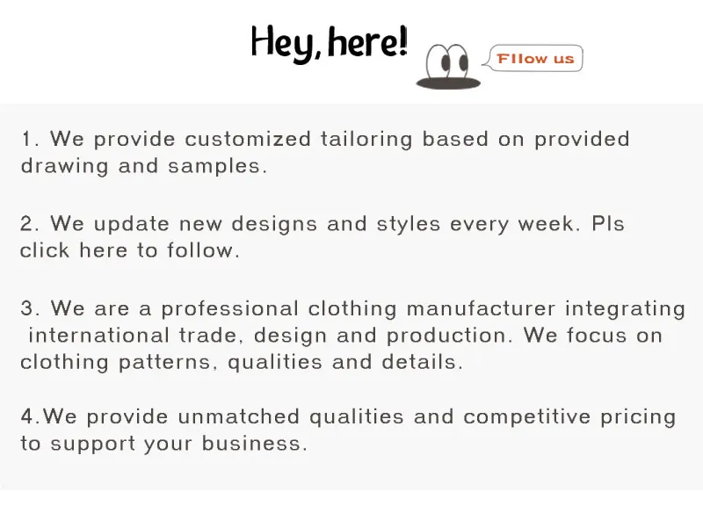Select the 'click here to follow' text

129,250
